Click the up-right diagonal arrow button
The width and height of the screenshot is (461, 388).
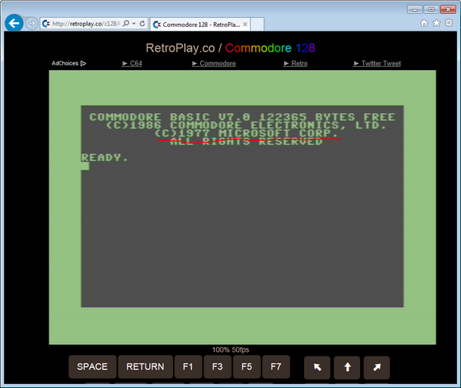(376, 367)
